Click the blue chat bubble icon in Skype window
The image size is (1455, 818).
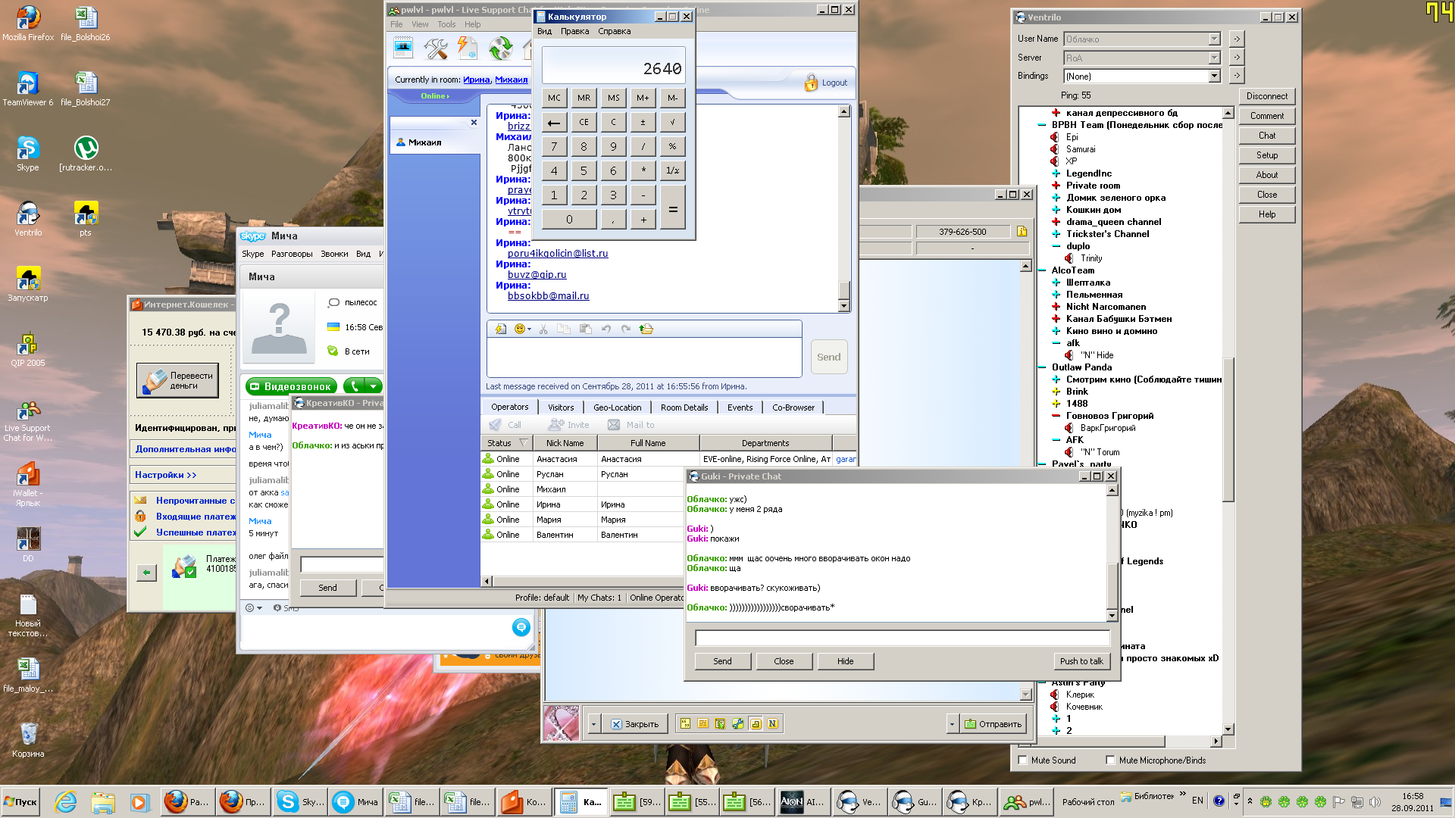coord(521,627)
